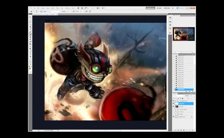Select the Path Selection tool
The width and height of the screenshot is (224, 138).
coord(30,56)
